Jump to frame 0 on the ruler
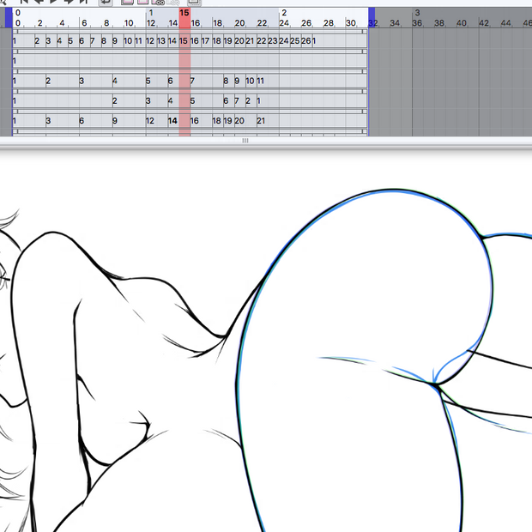Viewport: 532px width, 532px height. (18, 23)
